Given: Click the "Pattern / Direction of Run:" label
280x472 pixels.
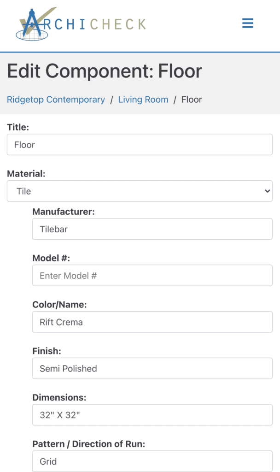Looking at the screenshot, I should click(88, 444).
